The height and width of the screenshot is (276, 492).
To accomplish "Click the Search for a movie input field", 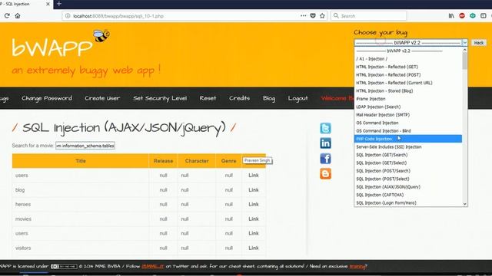I will tap(85, 146).
